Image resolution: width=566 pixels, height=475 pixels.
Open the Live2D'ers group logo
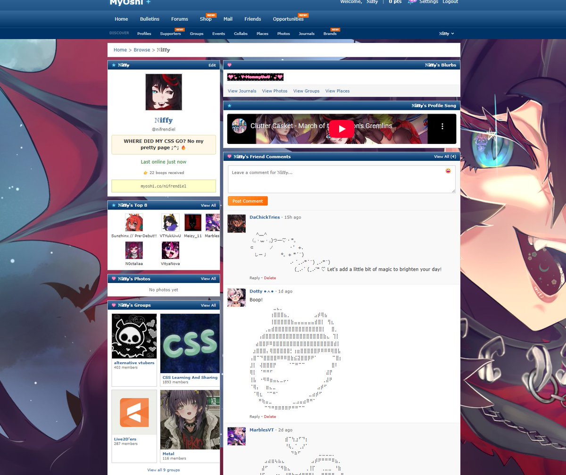[134, 412]
